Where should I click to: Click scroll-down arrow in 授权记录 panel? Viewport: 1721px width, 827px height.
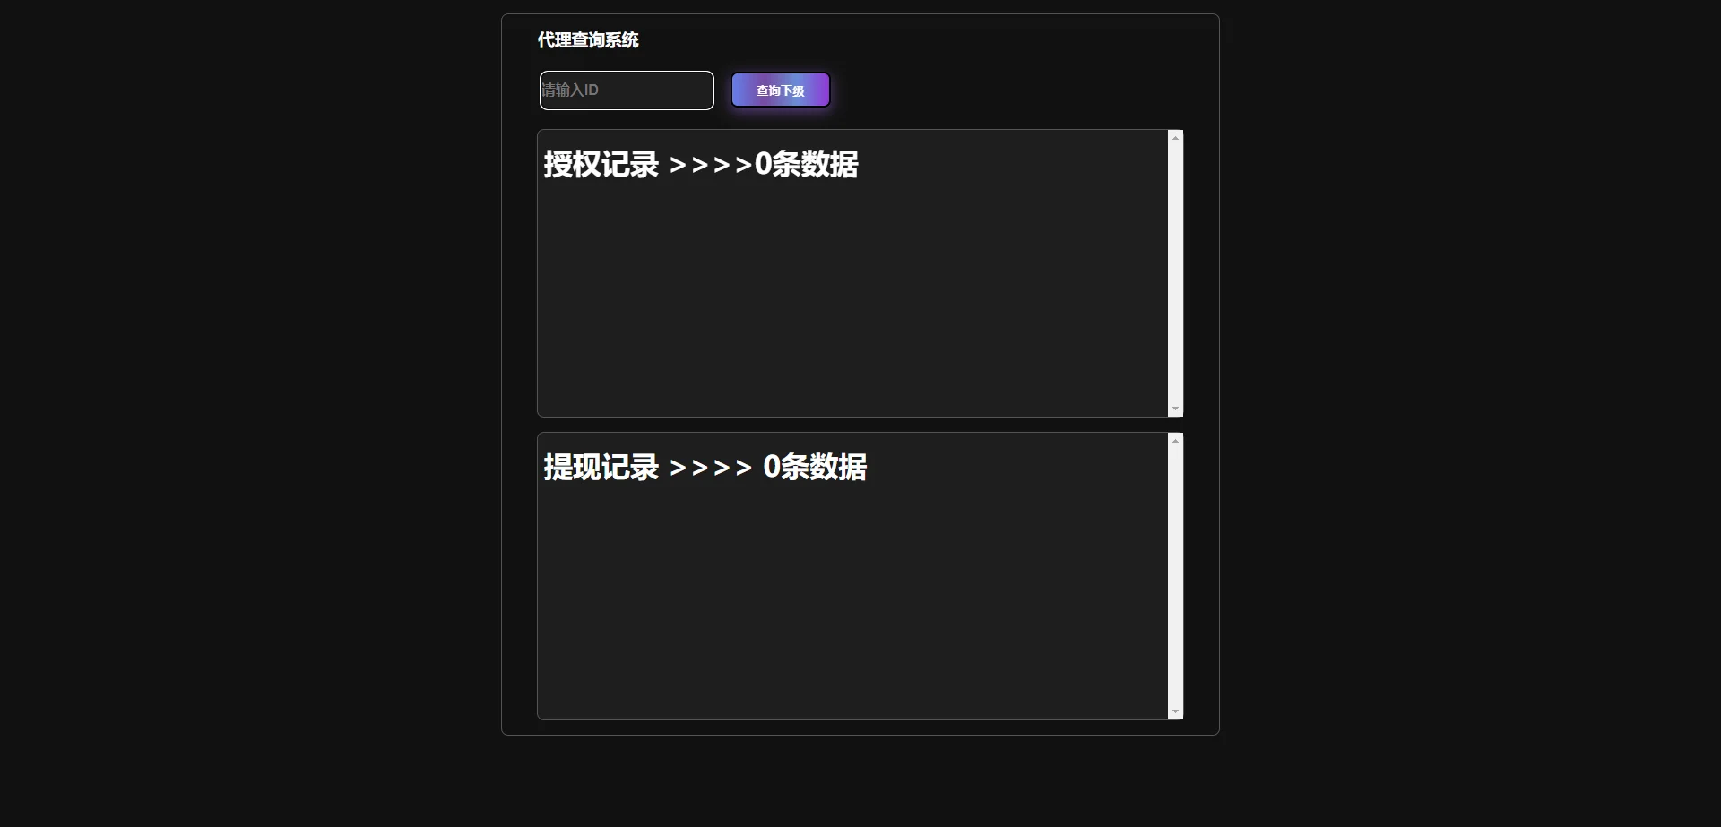1175,409
